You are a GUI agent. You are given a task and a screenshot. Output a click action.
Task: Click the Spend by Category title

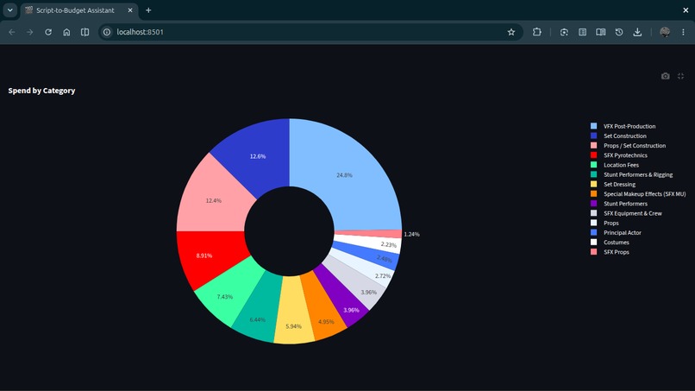click(41, 91)
